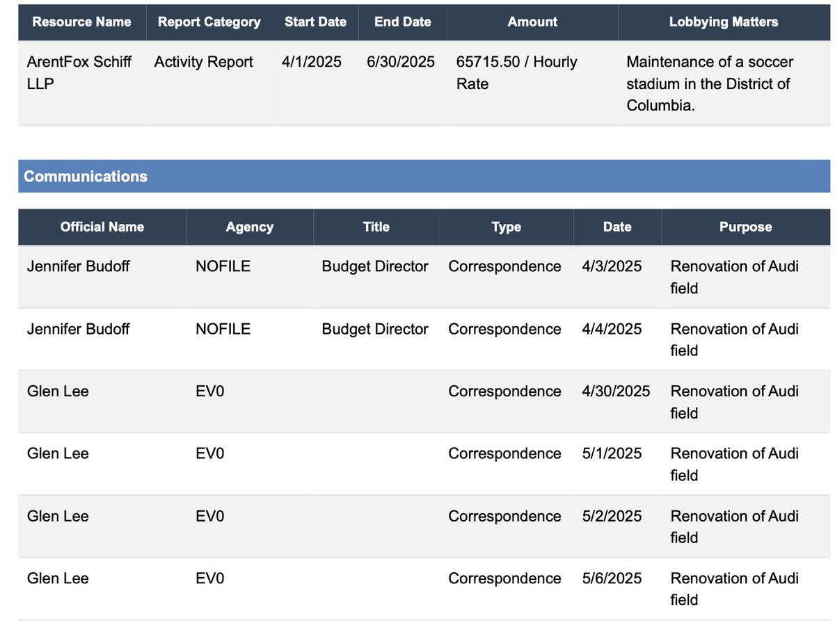The height and width of the screenshot is (623, 835).
Task: Click Correspondence type in the 4/30/2025 row
Action: 504,391
